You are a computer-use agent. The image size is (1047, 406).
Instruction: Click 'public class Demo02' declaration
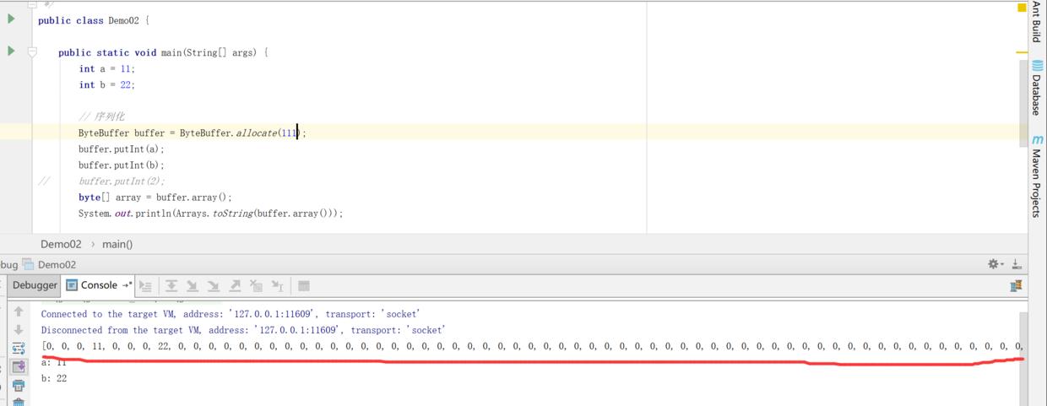(x=93, y=20)
